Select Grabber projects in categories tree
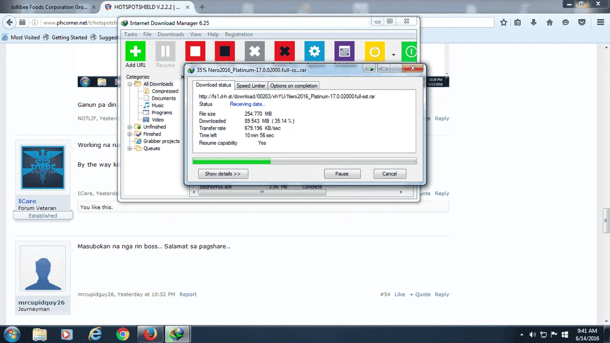610x343 pixels. click(161, 141)
